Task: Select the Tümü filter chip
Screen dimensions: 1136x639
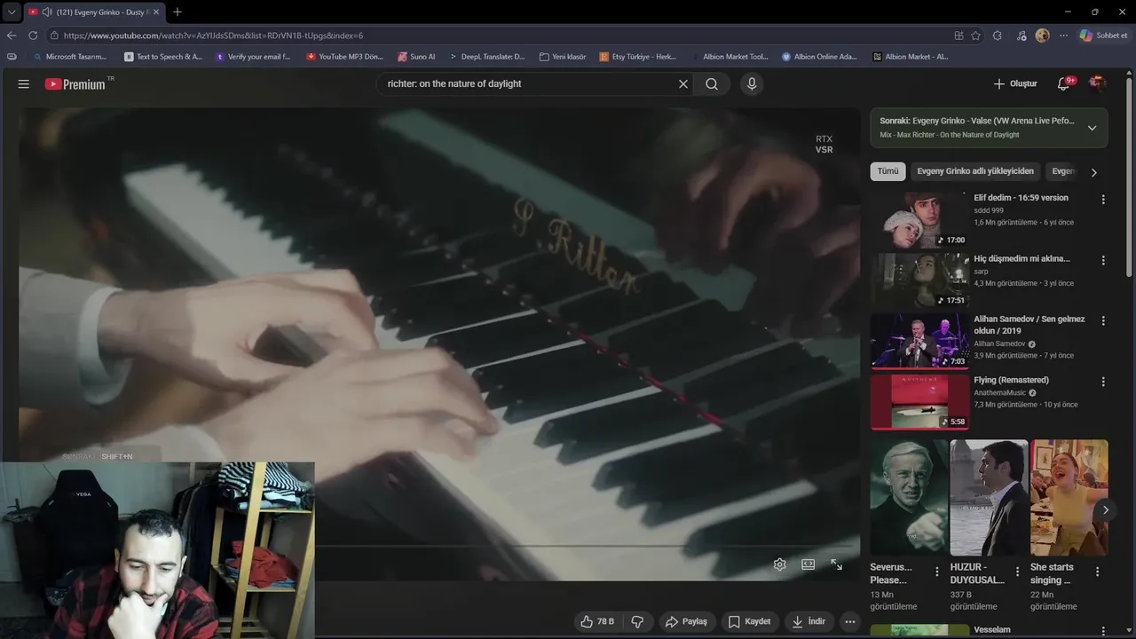Action: pos(887,171)
